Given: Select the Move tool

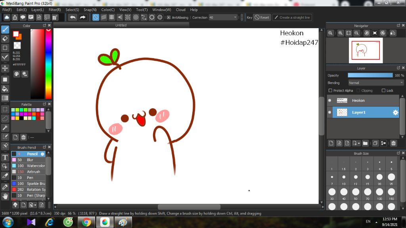Looking at the screenshot, I should (x=5, y=68).
